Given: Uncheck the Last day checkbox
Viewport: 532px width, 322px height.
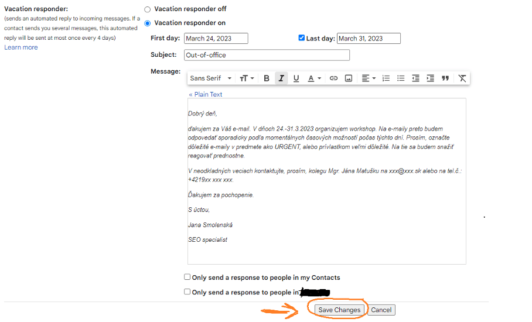Looking at the screenshot, I should pyautogui.click(x=301, y=38).
